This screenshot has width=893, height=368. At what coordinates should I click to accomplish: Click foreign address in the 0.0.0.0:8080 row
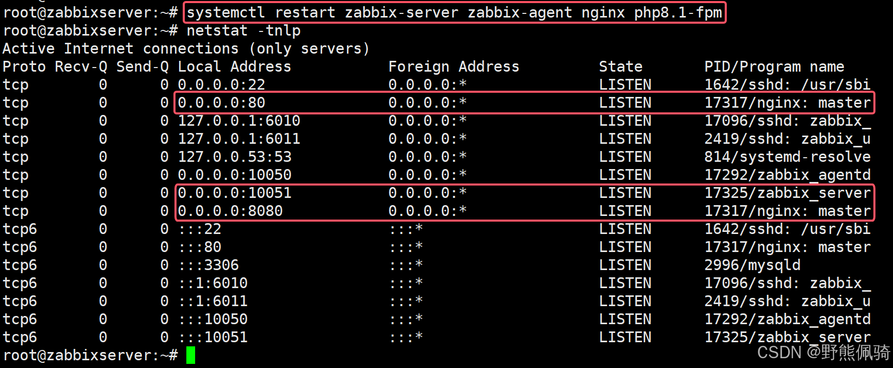(x=427, y=211)
